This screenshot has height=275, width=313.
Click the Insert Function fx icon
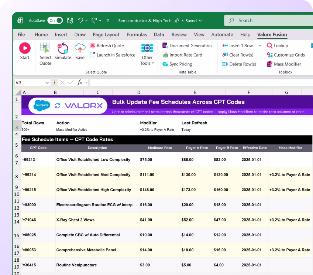(79, 82)
